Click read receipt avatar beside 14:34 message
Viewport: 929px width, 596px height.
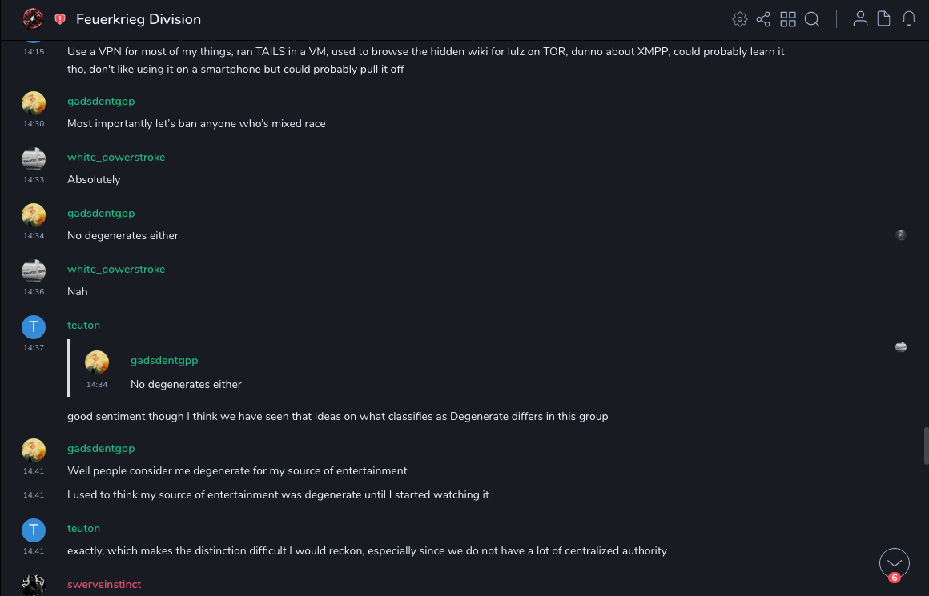point(901,235)
